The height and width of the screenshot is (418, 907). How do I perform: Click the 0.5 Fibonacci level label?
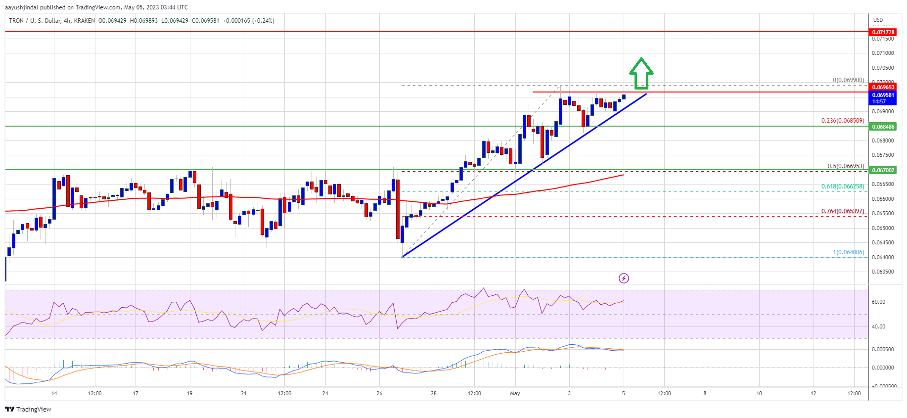(845, 166)
